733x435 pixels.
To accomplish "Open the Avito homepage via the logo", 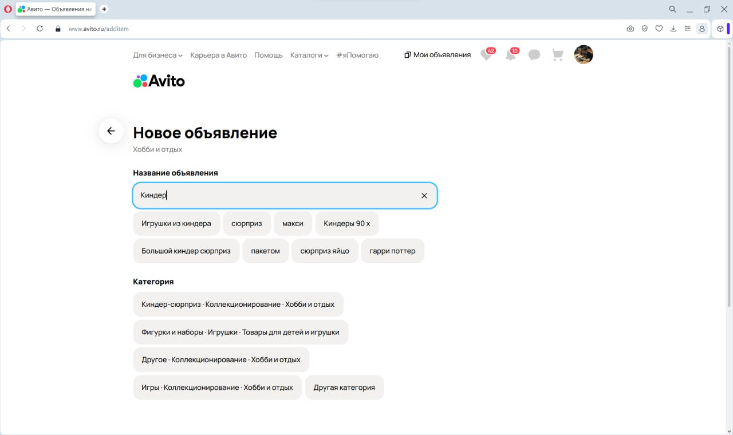I will 159,80.
